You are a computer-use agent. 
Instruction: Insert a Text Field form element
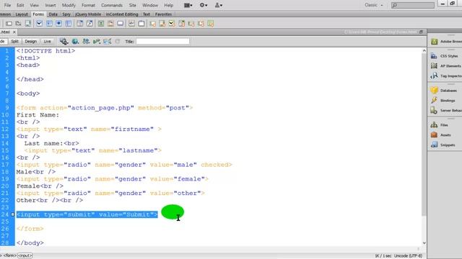[9, 24]
